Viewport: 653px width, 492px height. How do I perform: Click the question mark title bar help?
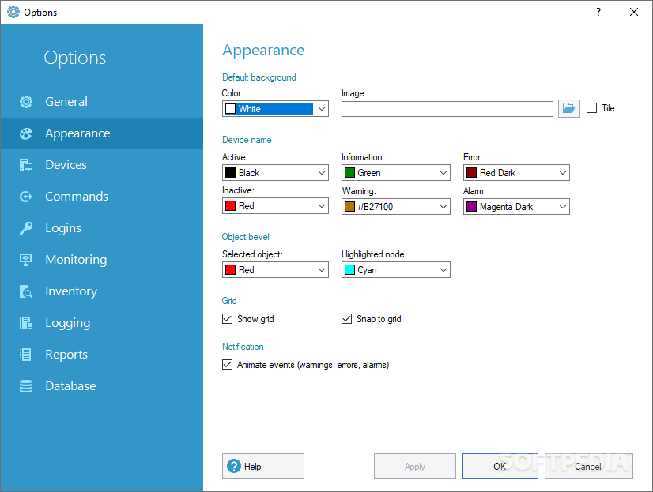point(598,12)
